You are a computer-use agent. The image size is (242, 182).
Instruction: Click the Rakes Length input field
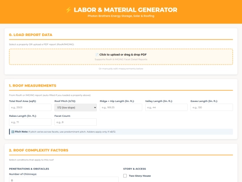[30, 122]
